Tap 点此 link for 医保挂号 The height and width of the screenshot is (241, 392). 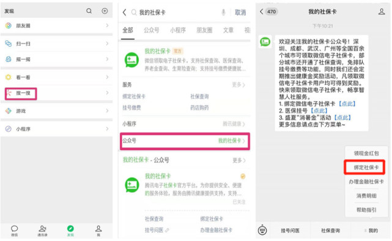point(319,110)
